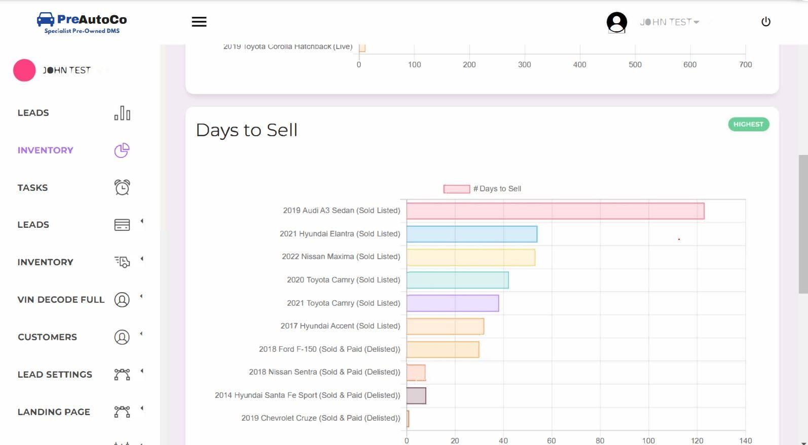Viewport: 808px width, 445px height.
Task: Click the HIGHEST badge button
Action: click(748, 125)
